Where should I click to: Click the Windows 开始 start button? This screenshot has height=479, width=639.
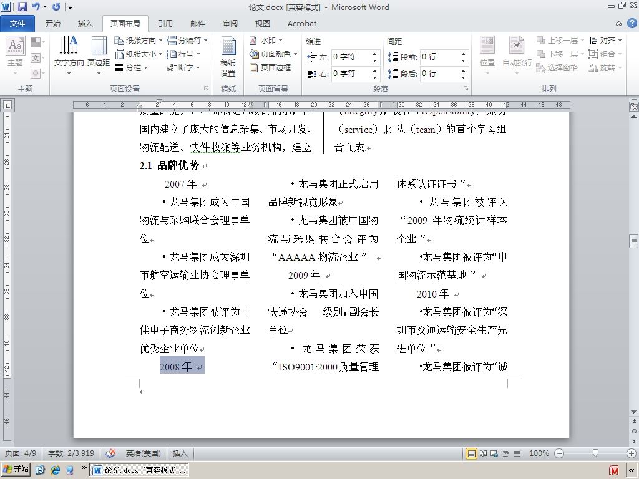point(16,470)
